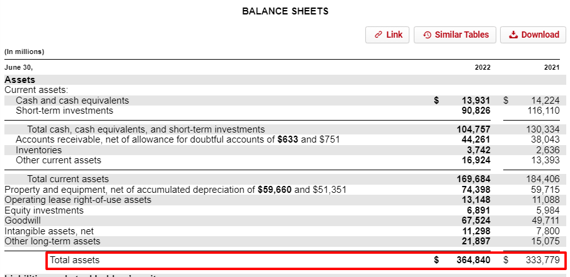
Task: Click the history icon on Similar Tables
Action: tap(427, 35)
